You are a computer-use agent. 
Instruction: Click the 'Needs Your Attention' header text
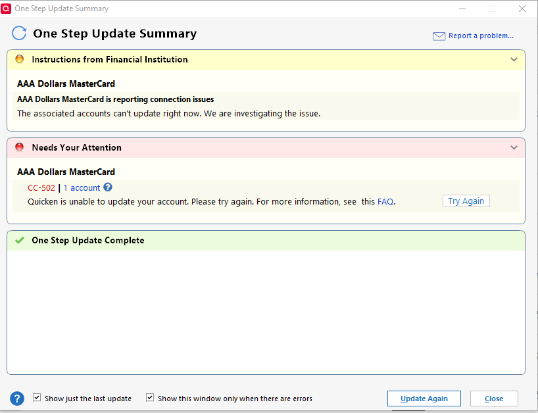coord(76,147)
